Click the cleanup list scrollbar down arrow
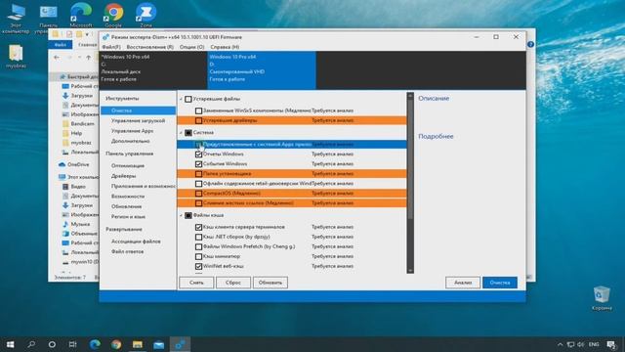 (x=410, y=270)
